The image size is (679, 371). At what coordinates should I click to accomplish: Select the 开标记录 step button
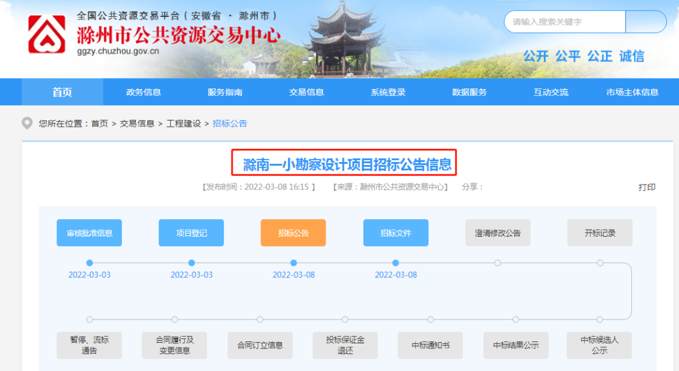pyautogui.click(x=600, y=233)
